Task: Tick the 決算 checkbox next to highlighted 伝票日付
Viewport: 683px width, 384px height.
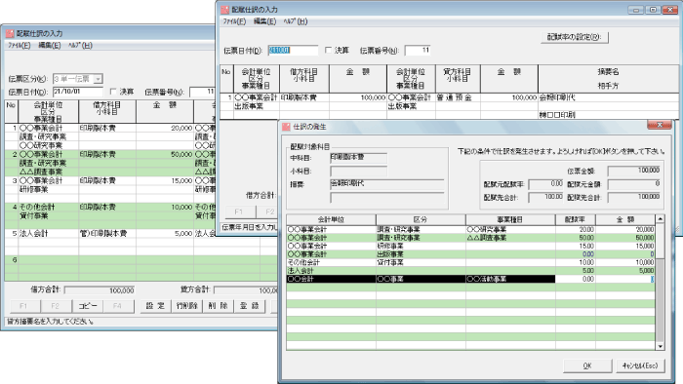Action: [328, 51]
